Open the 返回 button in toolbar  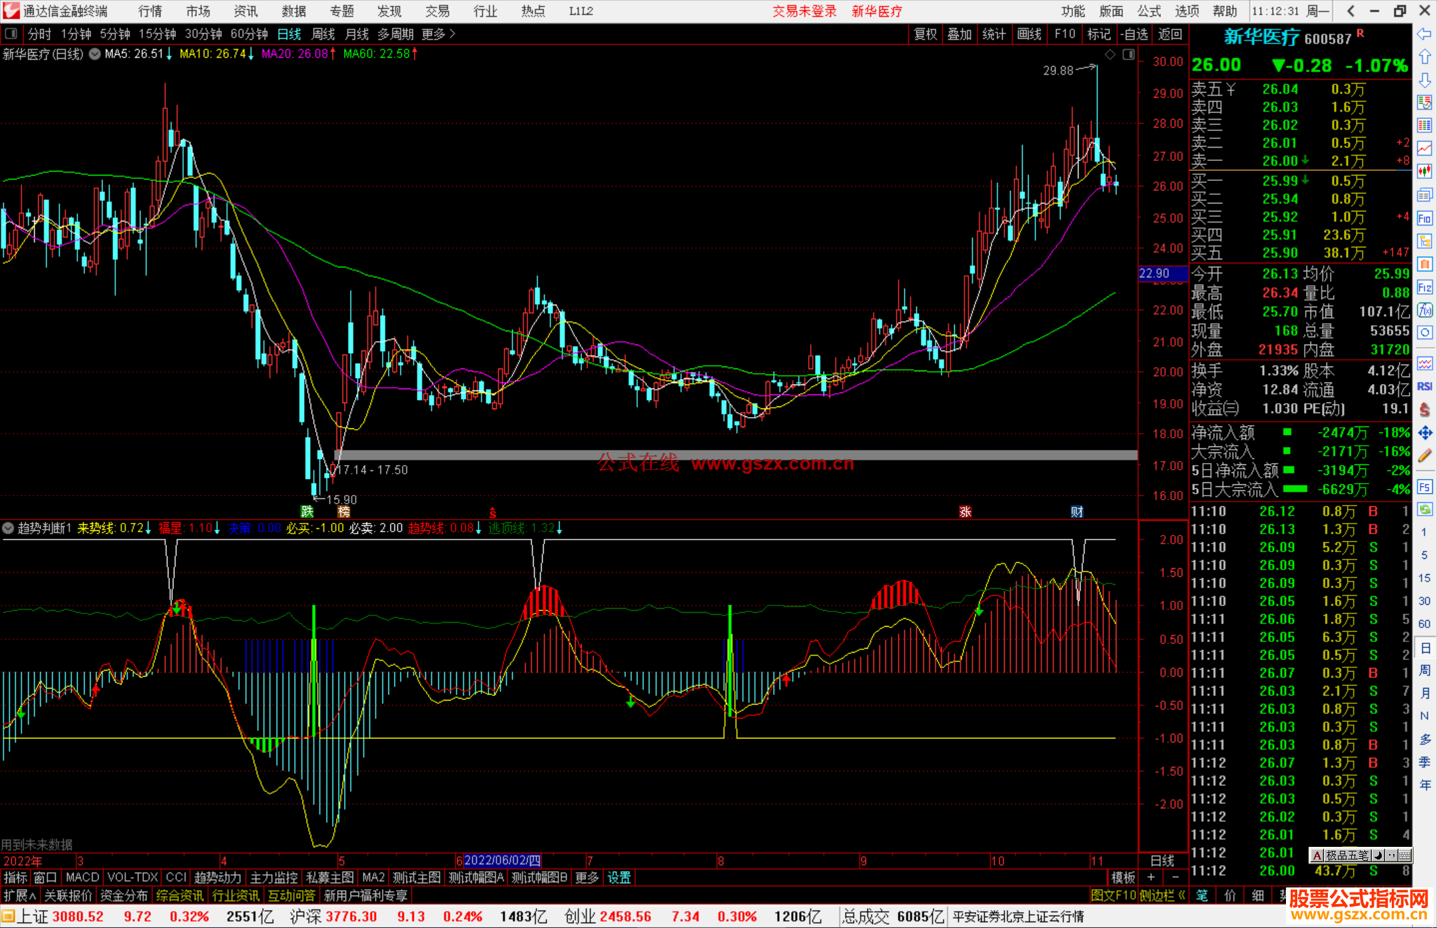coord(1170,34)
